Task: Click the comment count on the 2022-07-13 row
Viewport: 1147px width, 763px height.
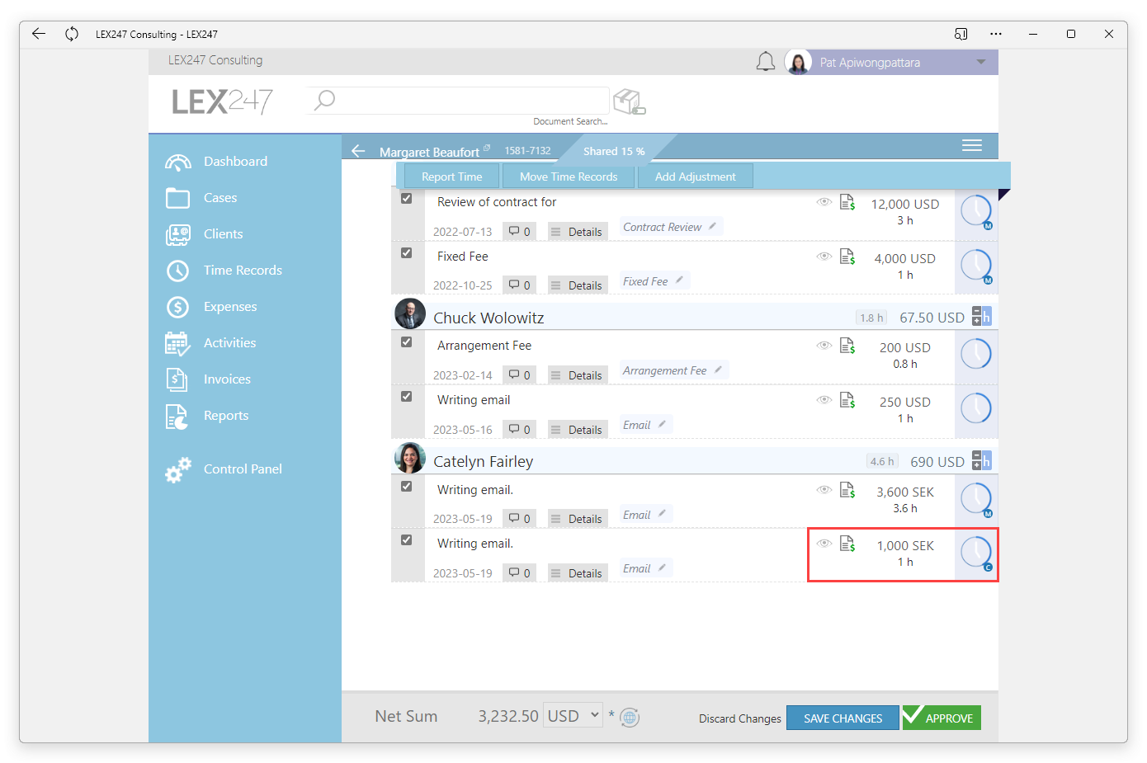Action: (519, 232)
